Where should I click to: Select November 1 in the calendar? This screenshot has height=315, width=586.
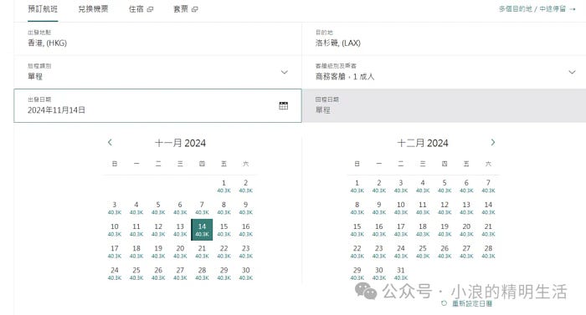[x=224, y=185]
